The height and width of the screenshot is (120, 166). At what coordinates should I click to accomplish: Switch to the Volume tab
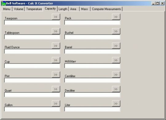click(x=18, y=9)
